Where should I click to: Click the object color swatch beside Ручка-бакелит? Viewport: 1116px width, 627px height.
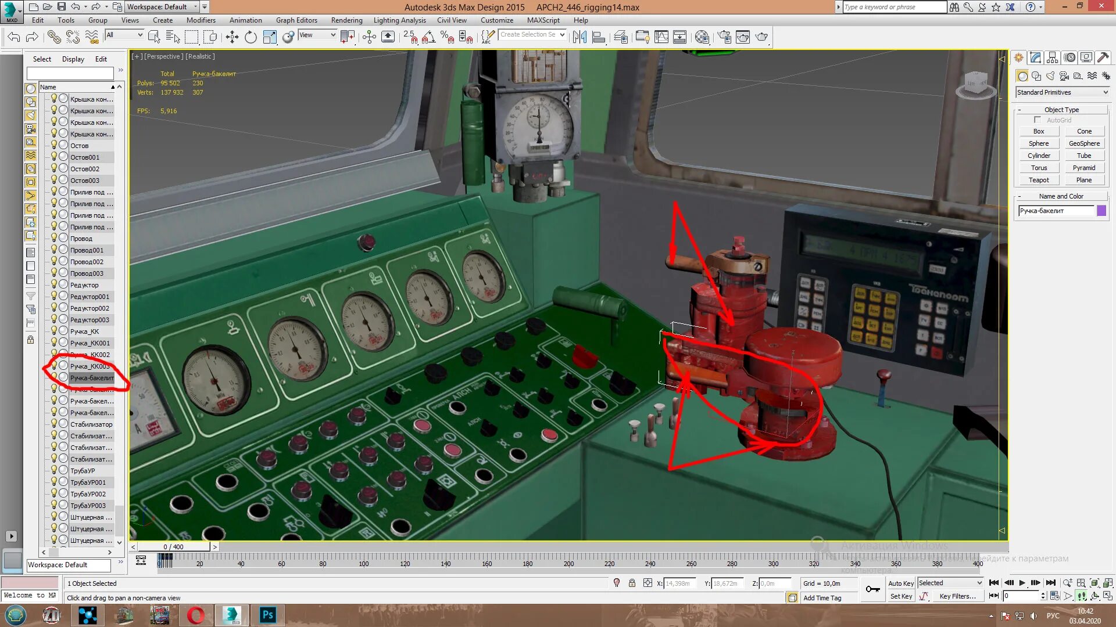point(1103,211)
